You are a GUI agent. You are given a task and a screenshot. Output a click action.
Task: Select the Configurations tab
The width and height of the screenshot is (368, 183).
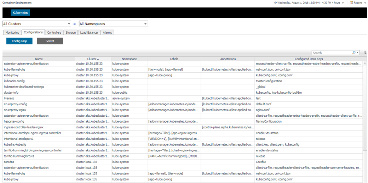(x=33, y=32)
